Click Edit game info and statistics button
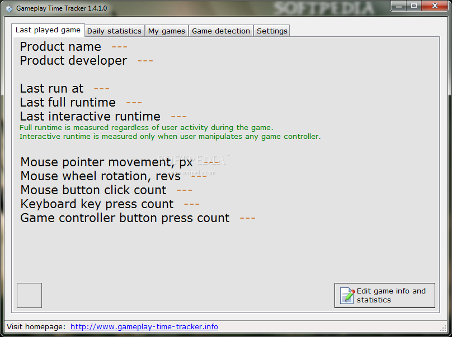This screenshot has width=452, height=337. click(384, 295)
